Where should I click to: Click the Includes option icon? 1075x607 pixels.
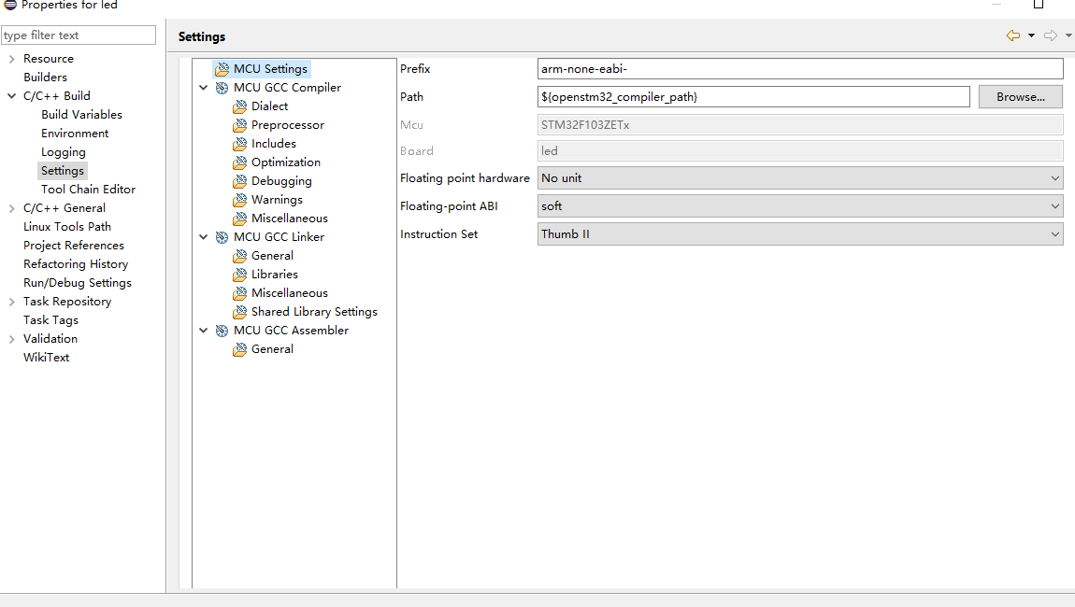pos(240,144)
